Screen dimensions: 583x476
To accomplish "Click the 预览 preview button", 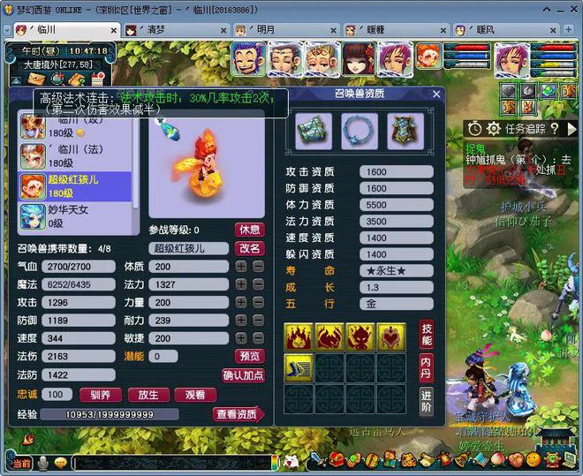I will tap(249, 356).
